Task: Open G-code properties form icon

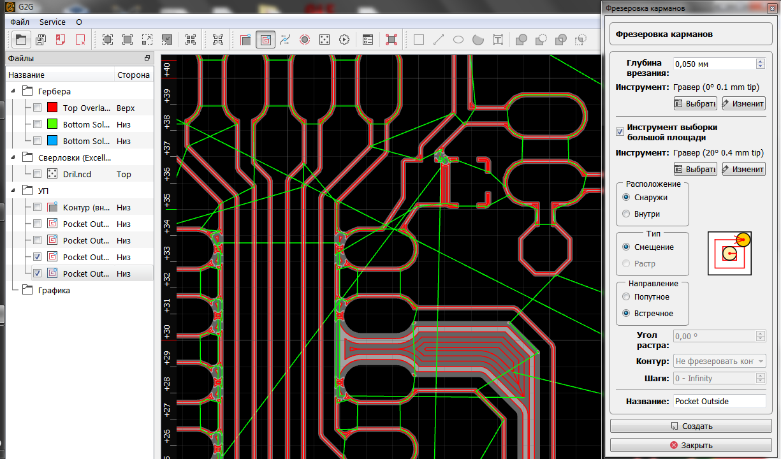Action: (368, 40)
